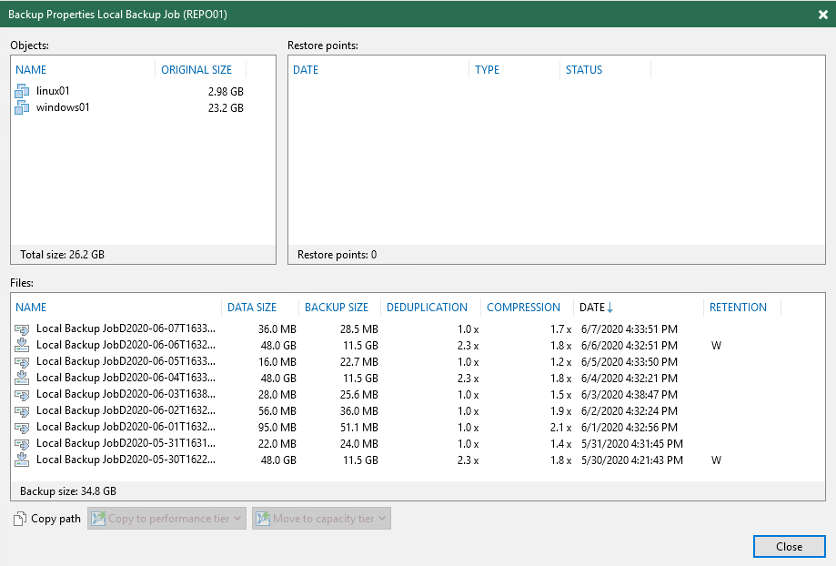Sort files by BACKUP SIZE column header
This screenshot has width=836, height=566.
coord(336,308)
